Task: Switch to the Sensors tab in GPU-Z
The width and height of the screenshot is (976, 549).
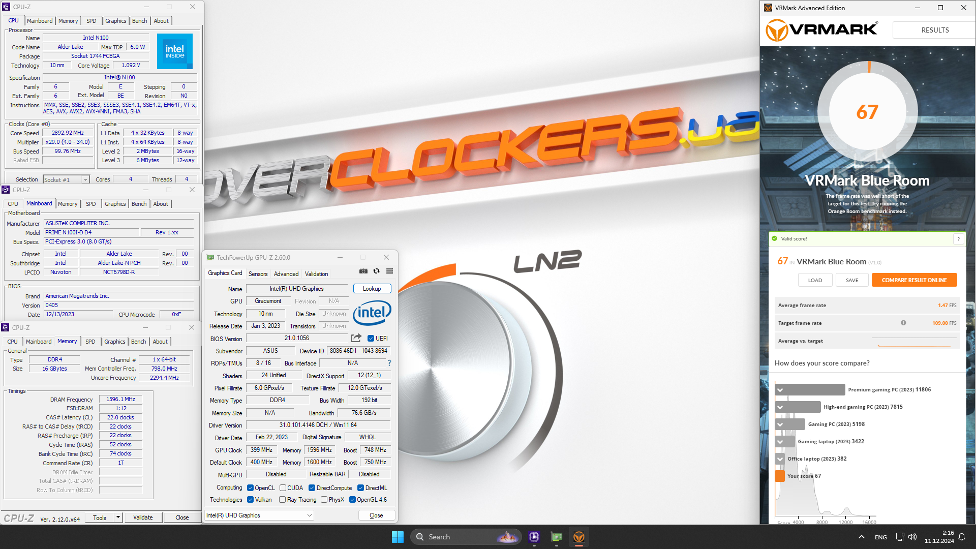Action: [258, 273]
